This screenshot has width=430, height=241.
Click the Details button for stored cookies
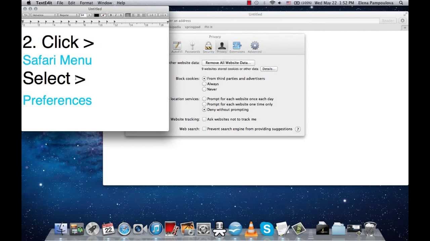pyautogui.click(x=269, y=69)
